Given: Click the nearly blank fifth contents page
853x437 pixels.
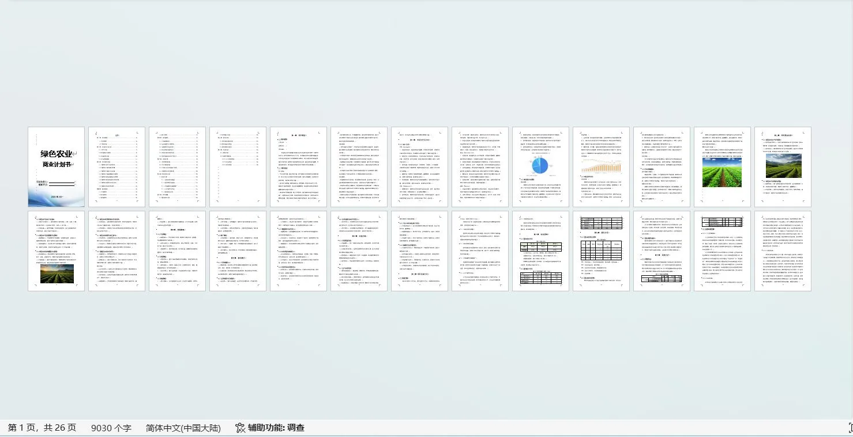Looking at the screenshot, I should (x=238, y=167).
